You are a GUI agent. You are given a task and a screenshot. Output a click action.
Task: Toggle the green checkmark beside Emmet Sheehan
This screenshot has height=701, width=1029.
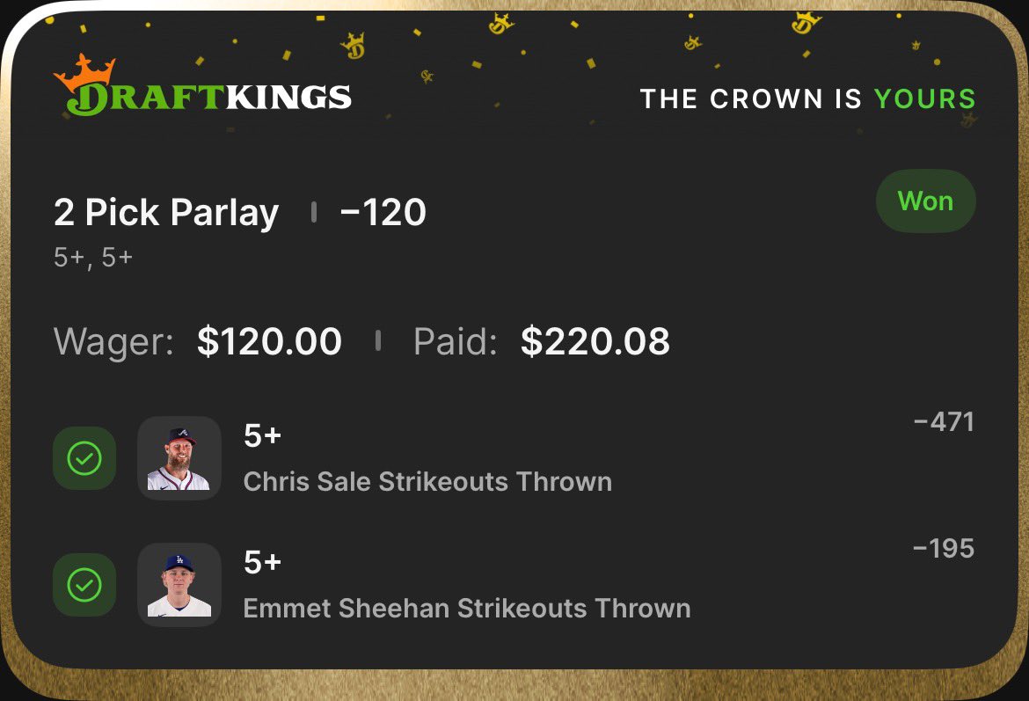tap(84, 585)
